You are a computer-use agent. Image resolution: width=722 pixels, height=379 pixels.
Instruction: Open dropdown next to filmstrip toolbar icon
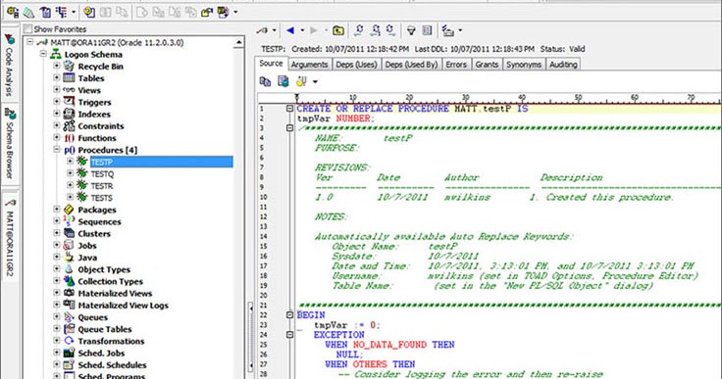(x=235, y=12)
